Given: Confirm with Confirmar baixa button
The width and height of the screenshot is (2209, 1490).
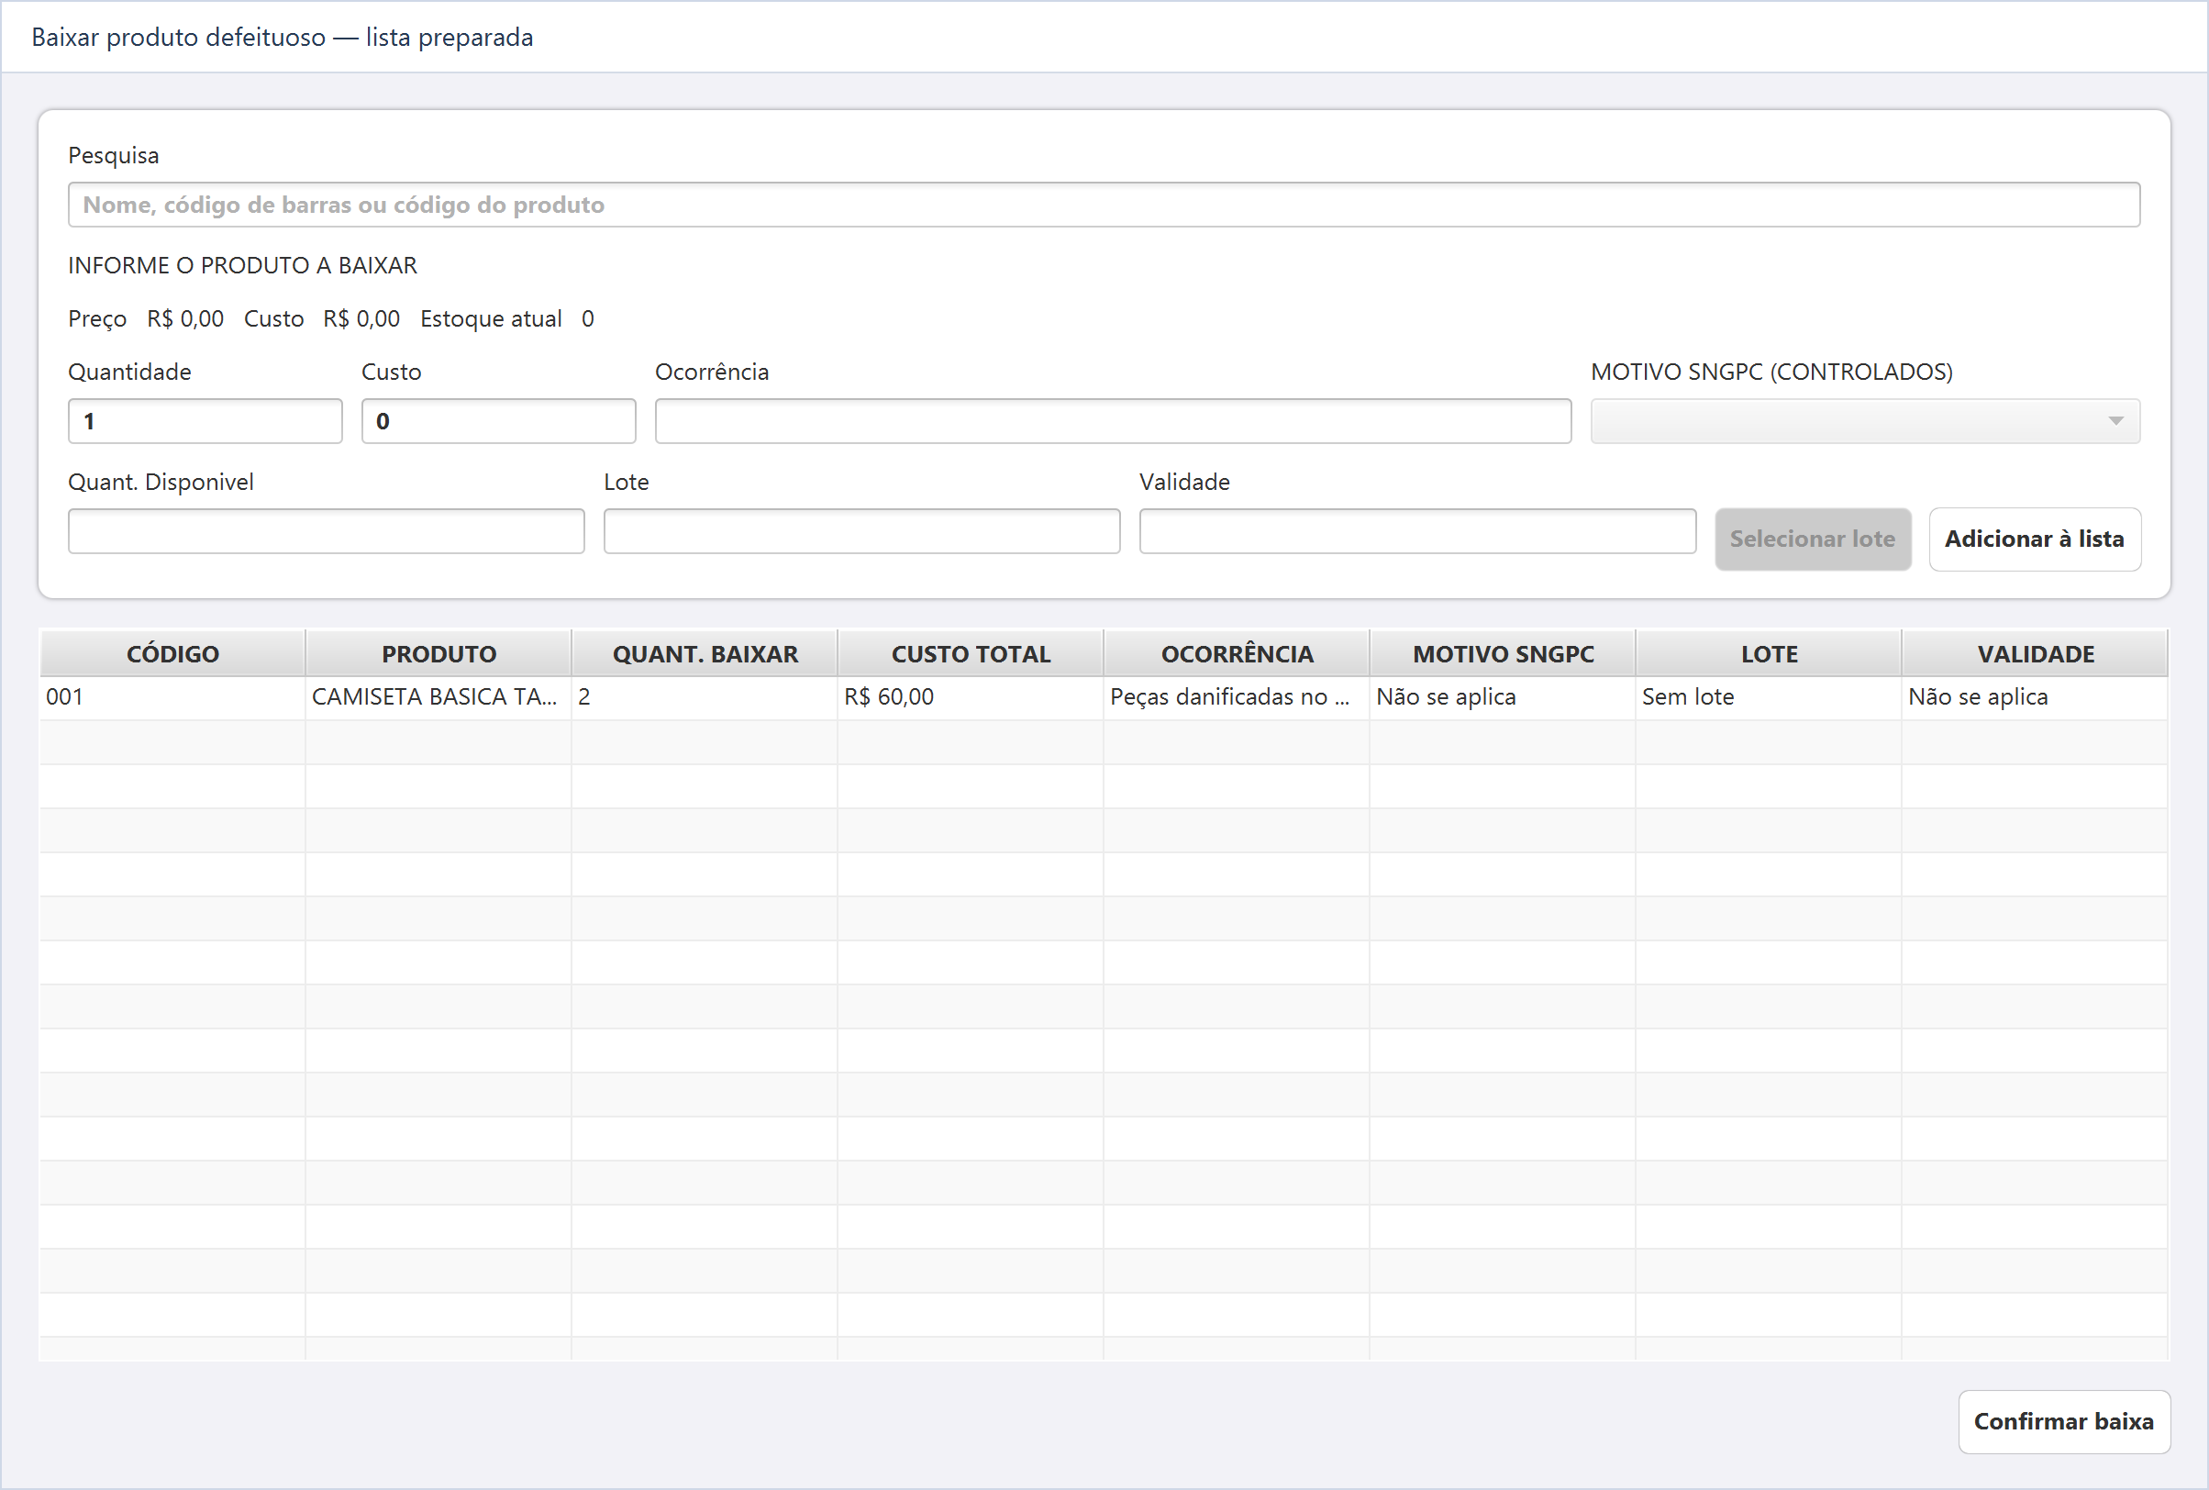Looking at the screenshot, I should [x=2064, y=1421].
